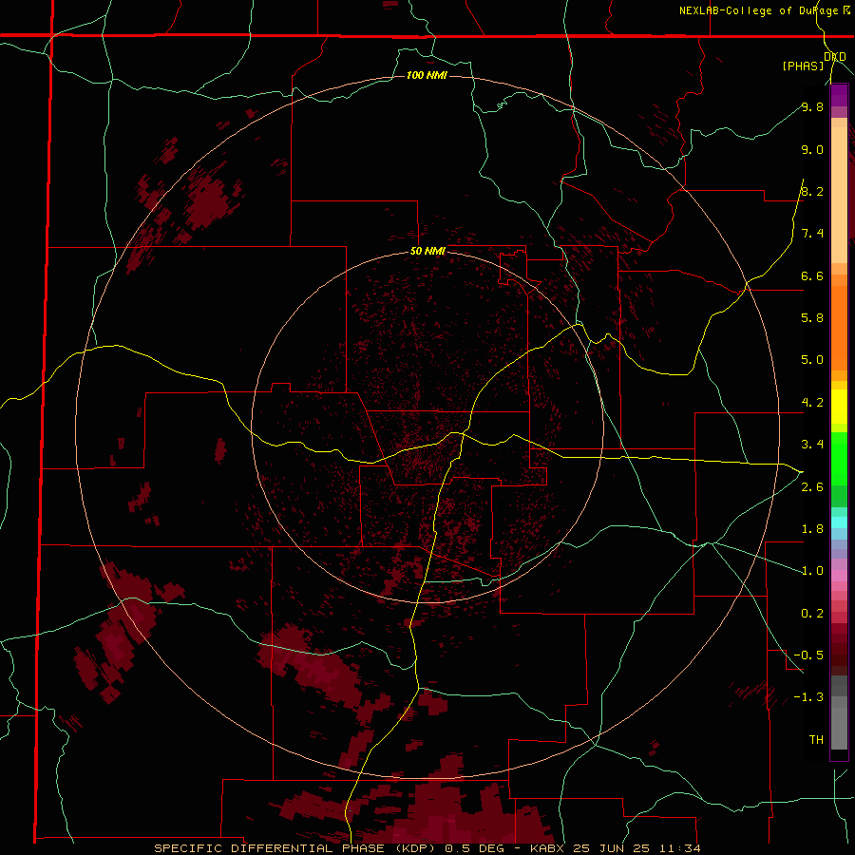Click the 5.0 scale label
855x855 pixels.
pyautogui.click(x=812, y=360)
